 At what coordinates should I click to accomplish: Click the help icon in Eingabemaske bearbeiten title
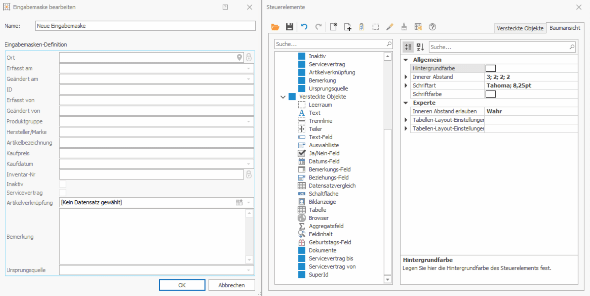click(225, 7)
